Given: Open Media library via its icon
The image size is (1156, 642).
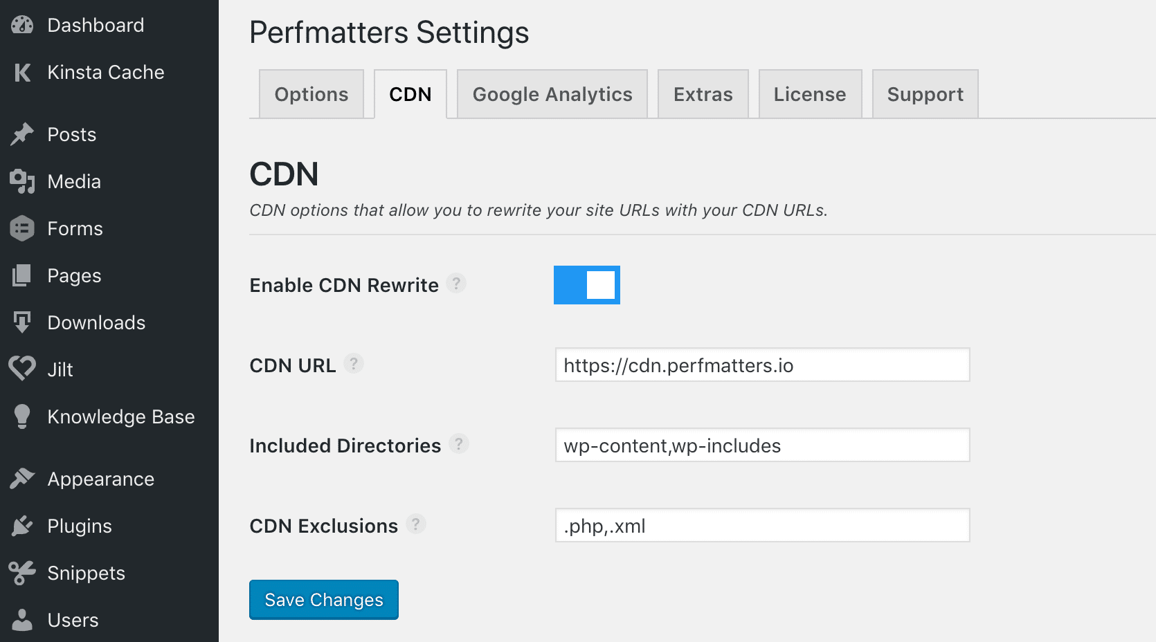Looking at the screenshot, I should pos(23,181).
